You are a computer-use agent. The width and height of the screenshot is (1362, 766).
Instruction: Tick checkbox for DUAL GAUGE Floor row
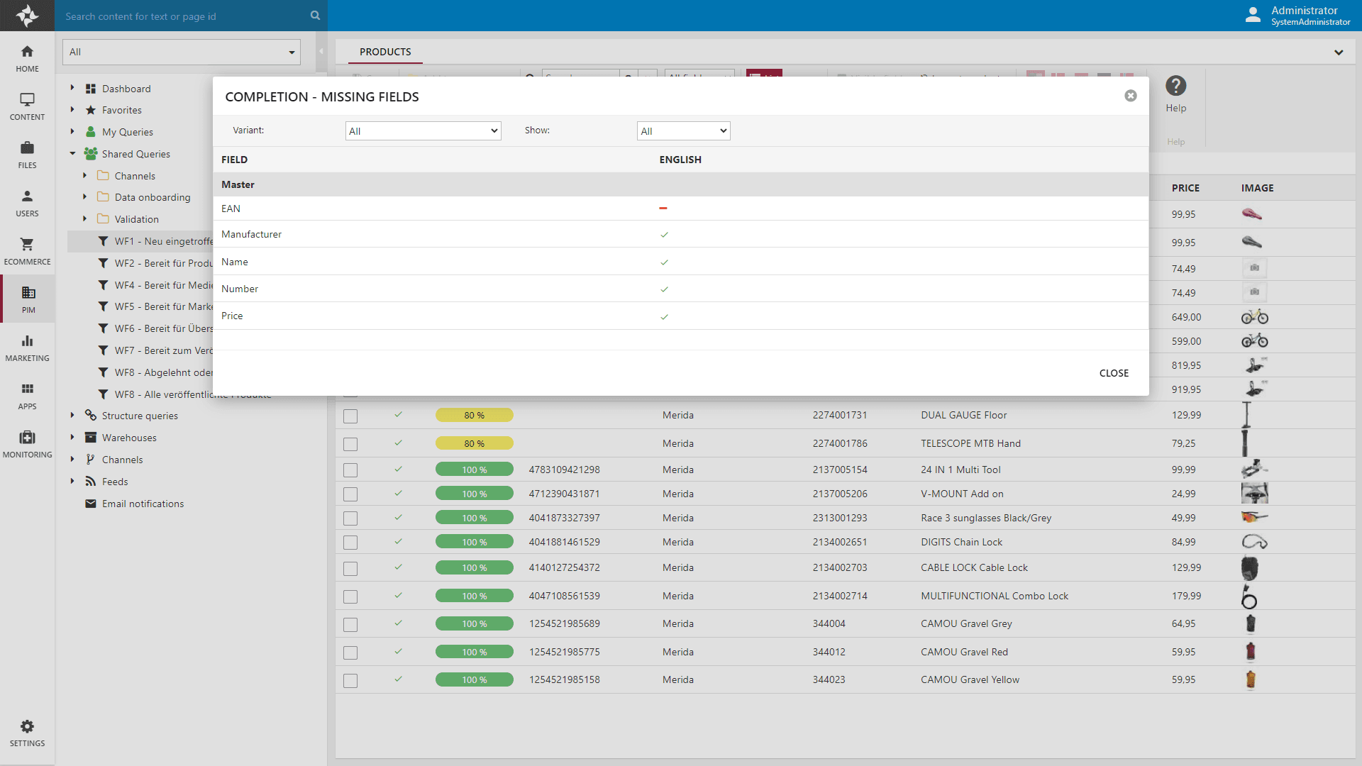click(350, 416)
